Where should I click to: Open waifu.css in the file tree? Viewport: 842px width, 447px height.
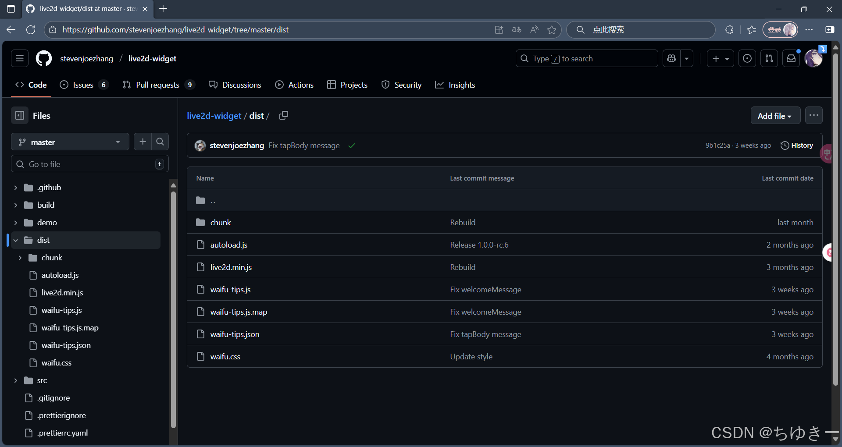click(x=56, y=363)
